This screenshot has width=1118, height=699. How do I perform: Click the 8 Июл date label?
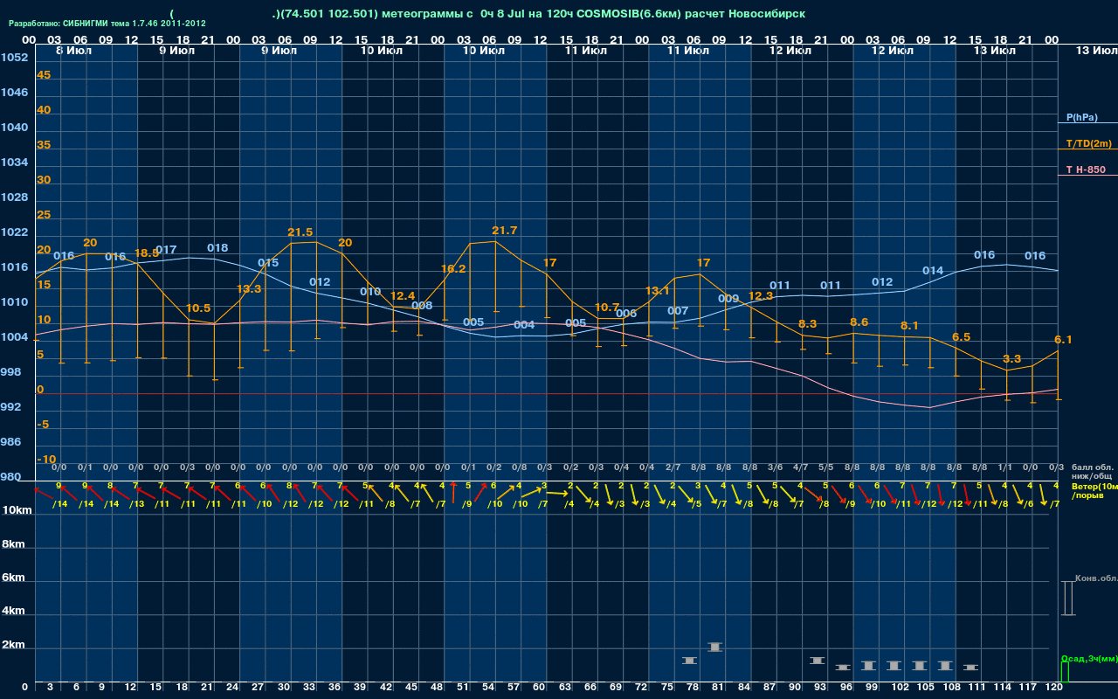point(72,51)
